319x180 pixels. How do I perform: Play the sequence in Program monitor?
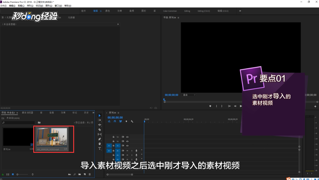point(241,106)
